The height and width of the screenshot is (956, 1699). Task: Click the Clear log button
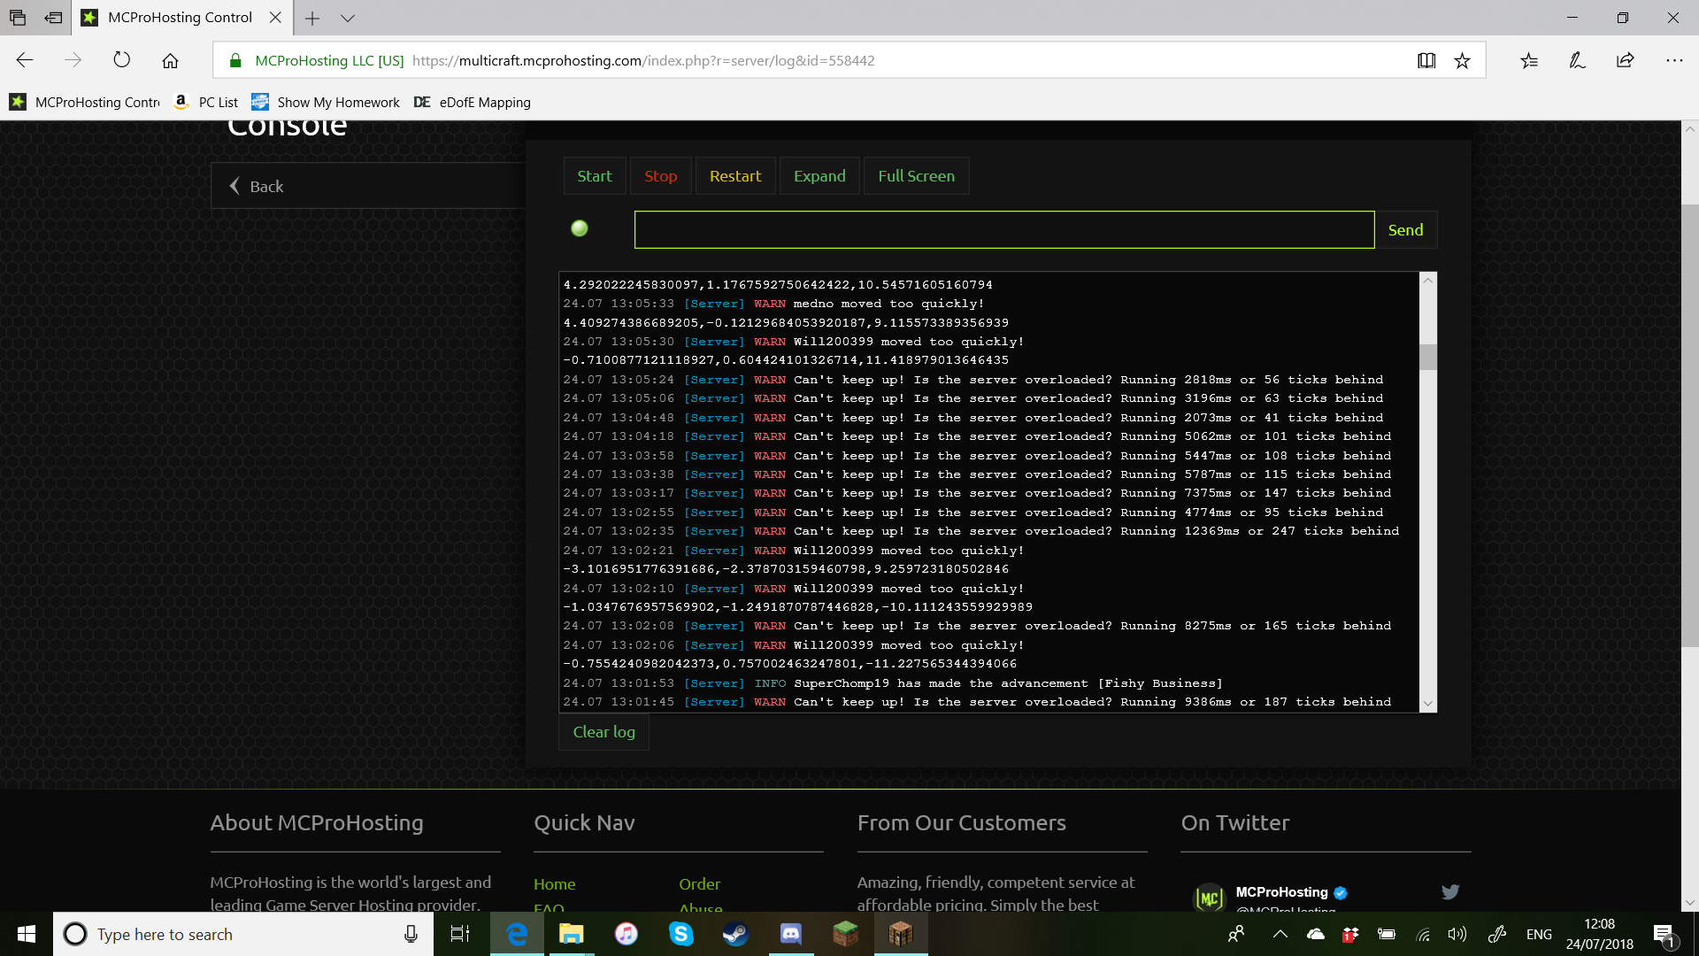(x=603, y=732)
